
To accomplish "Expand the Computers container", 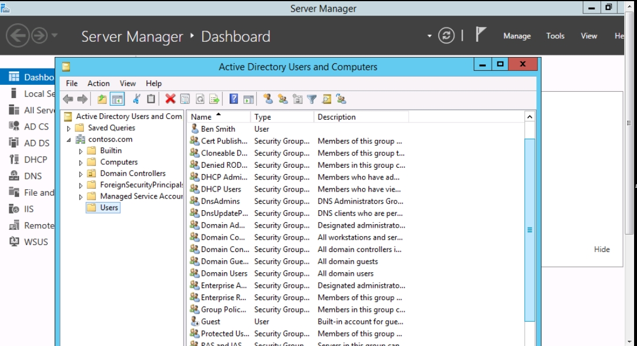I will [80, 162].
